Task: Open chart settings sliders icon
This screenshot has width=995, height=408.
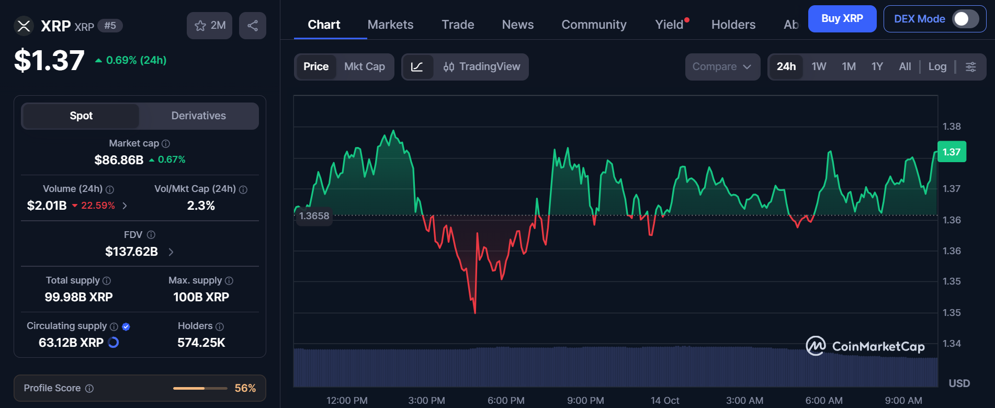Action: tap(971, 67)
